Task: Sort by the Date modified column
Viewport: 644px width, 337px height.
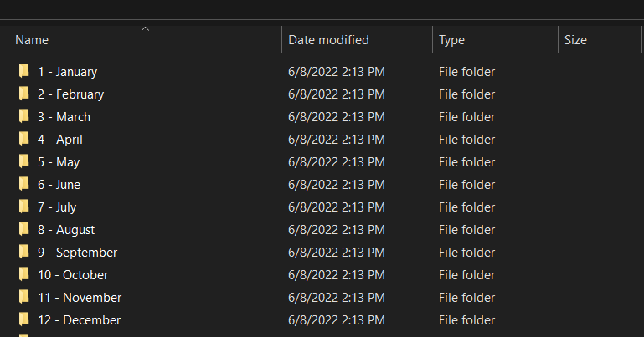Action: coord(328,40)
